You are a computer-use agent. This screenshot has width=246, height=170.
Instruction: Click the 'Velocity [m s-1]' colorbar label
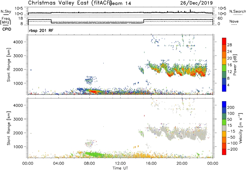tap(240, 128)
